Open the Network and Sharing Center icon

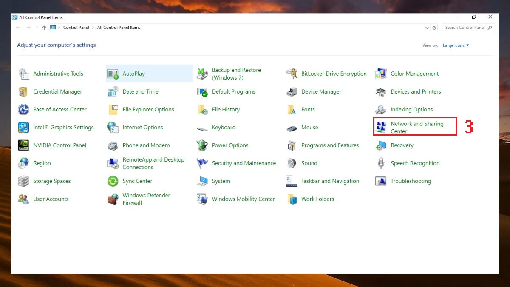(381, 127)
